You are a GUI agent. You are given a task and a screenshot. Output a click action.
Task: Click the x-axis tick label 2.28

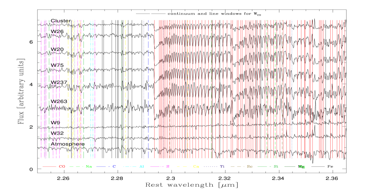pyautogui.click(x=117, y=178)
